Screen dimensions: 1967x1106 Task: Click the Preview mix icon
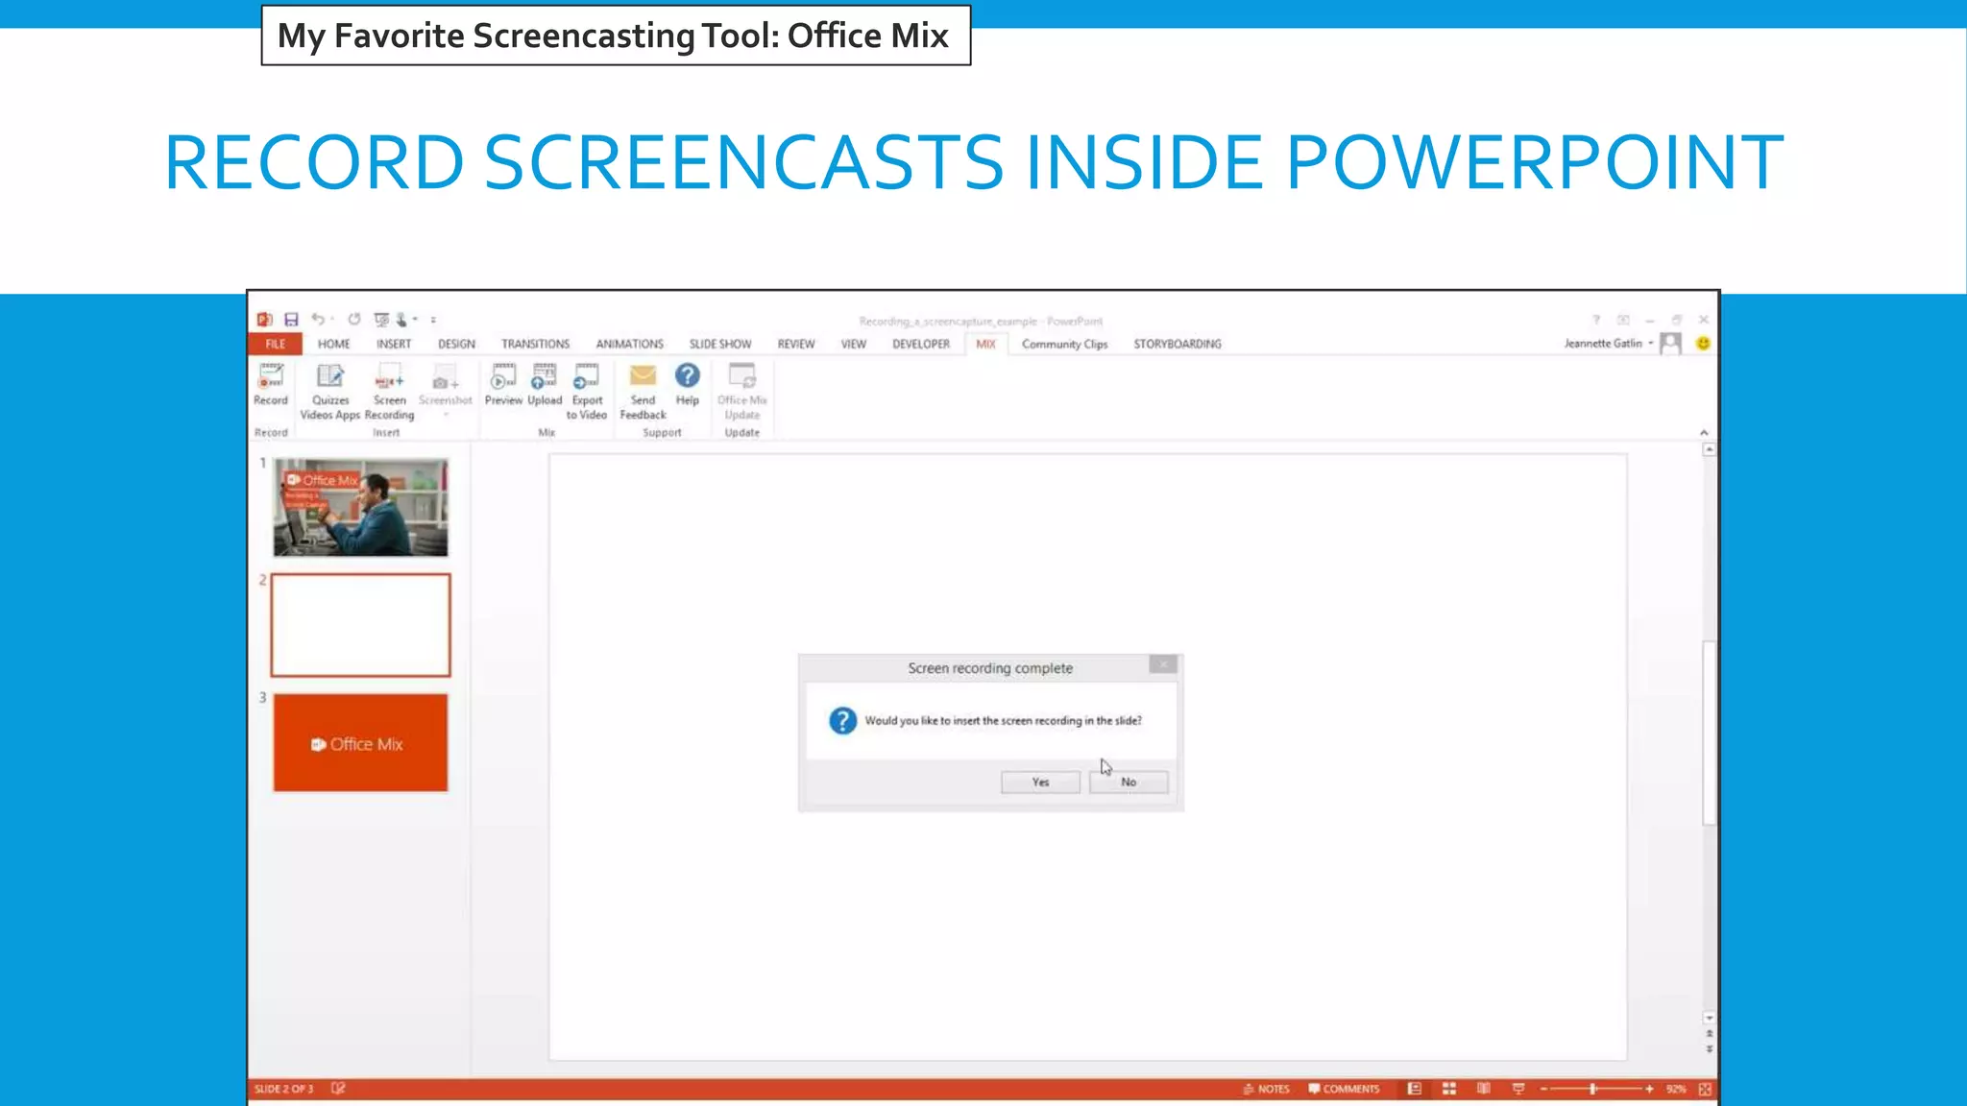tap(503, 383)
